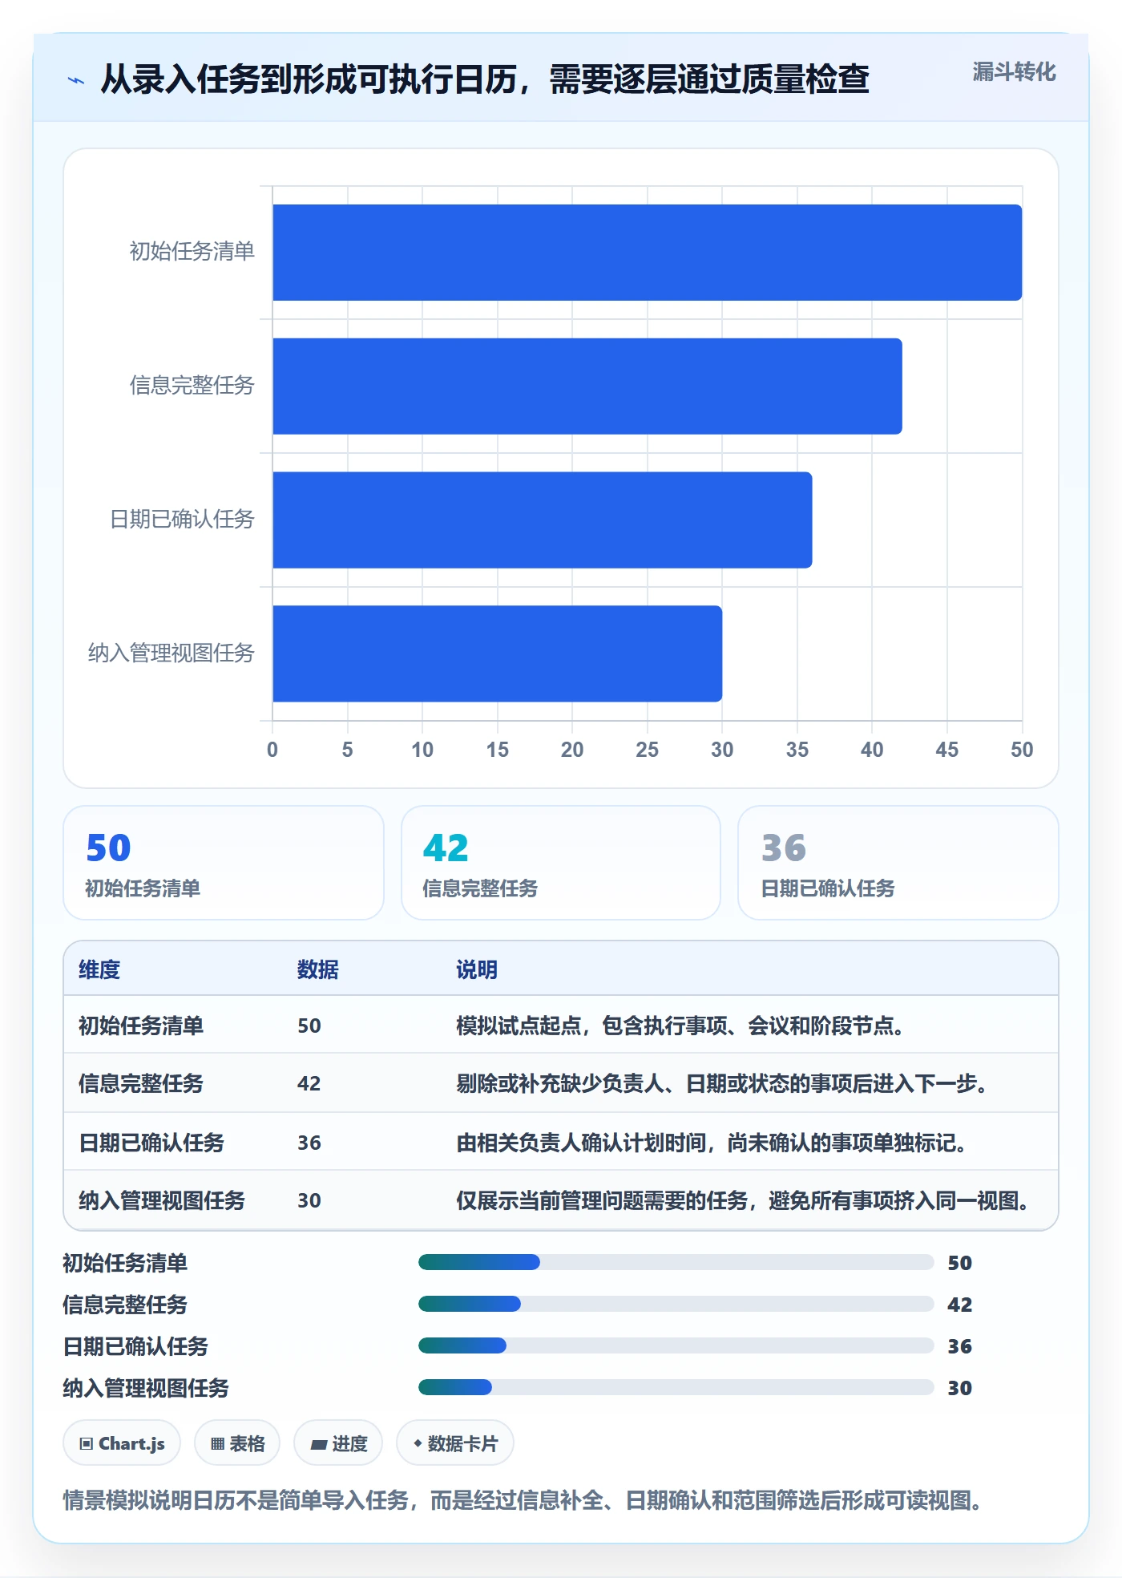Click the 纳入管理视图任务 bar in the chart
The image size is (1122, 1578).
(498, 653)
